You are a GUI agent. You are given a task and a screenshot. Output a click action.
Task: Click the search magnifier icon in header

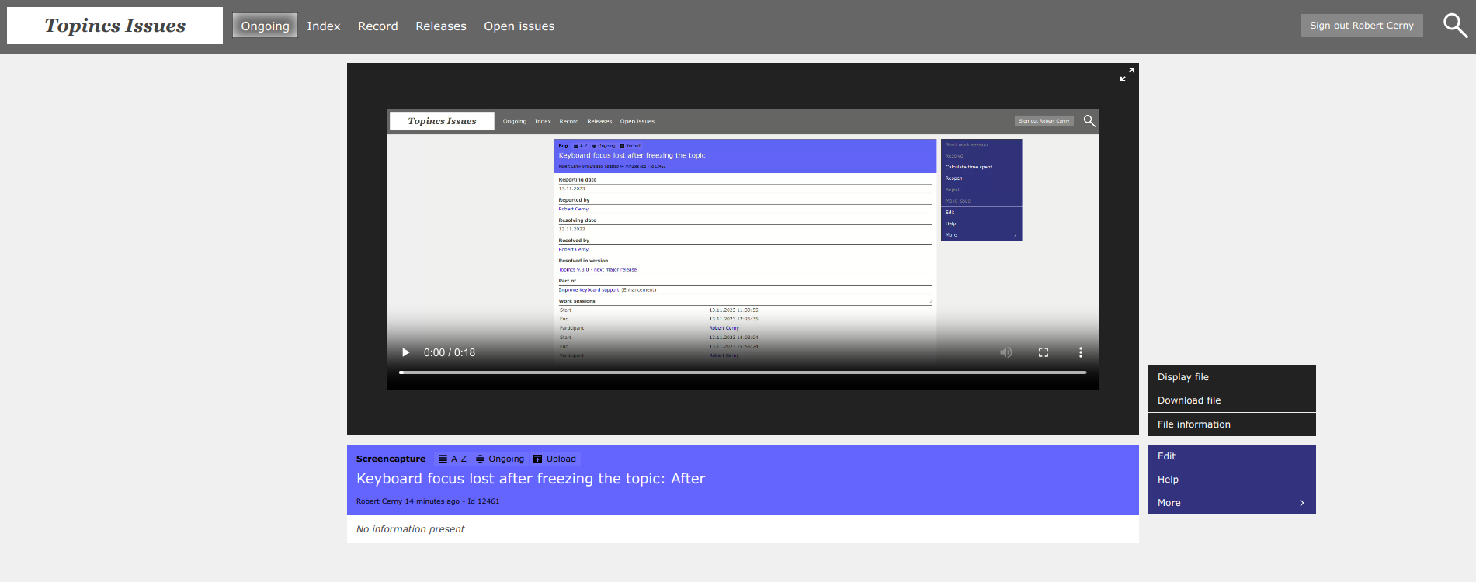[x=1455, y=26]
